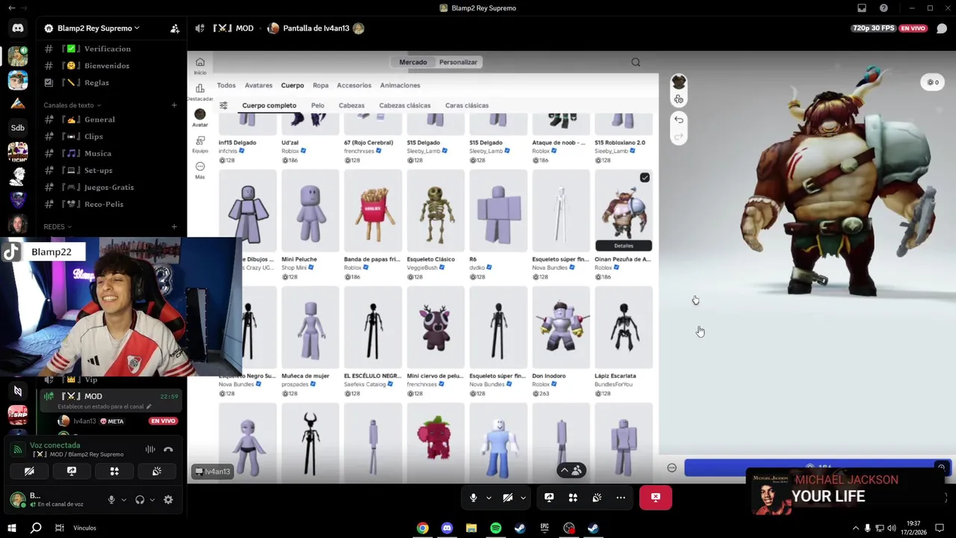The width and height of the screenshot is (956, 538).
Task: Open Roblox Avatar sidebar icon
Action: coord(200,118)
